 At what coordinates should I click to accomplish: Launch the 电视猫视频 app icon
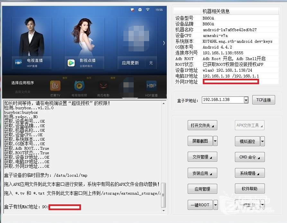(79, 86)
